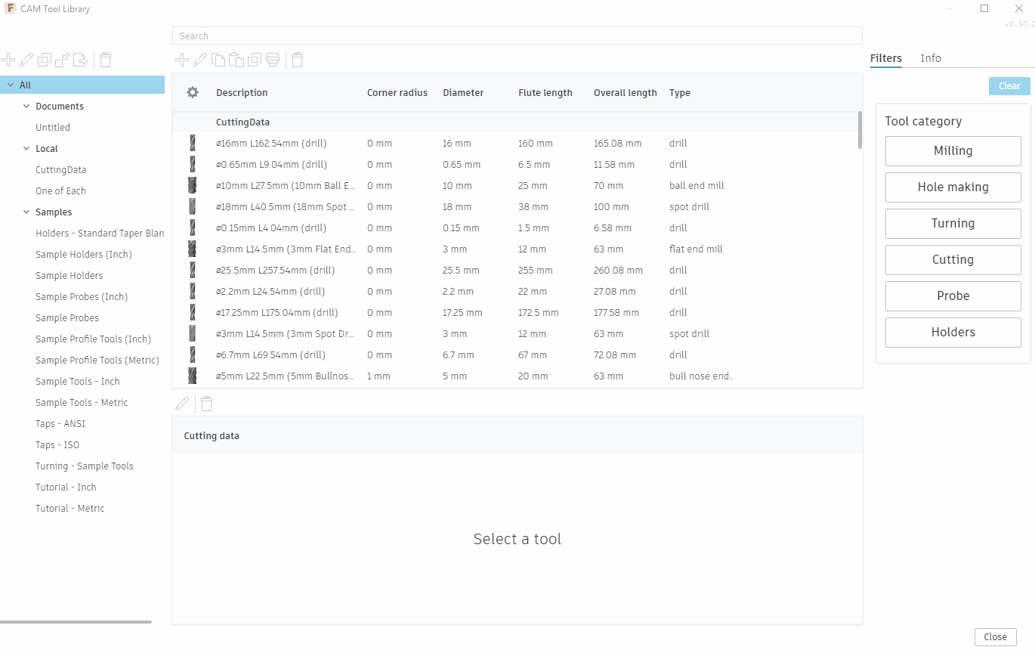Select the One of Each library
The image size is (1035, 650).
click(x=60, y=191)
